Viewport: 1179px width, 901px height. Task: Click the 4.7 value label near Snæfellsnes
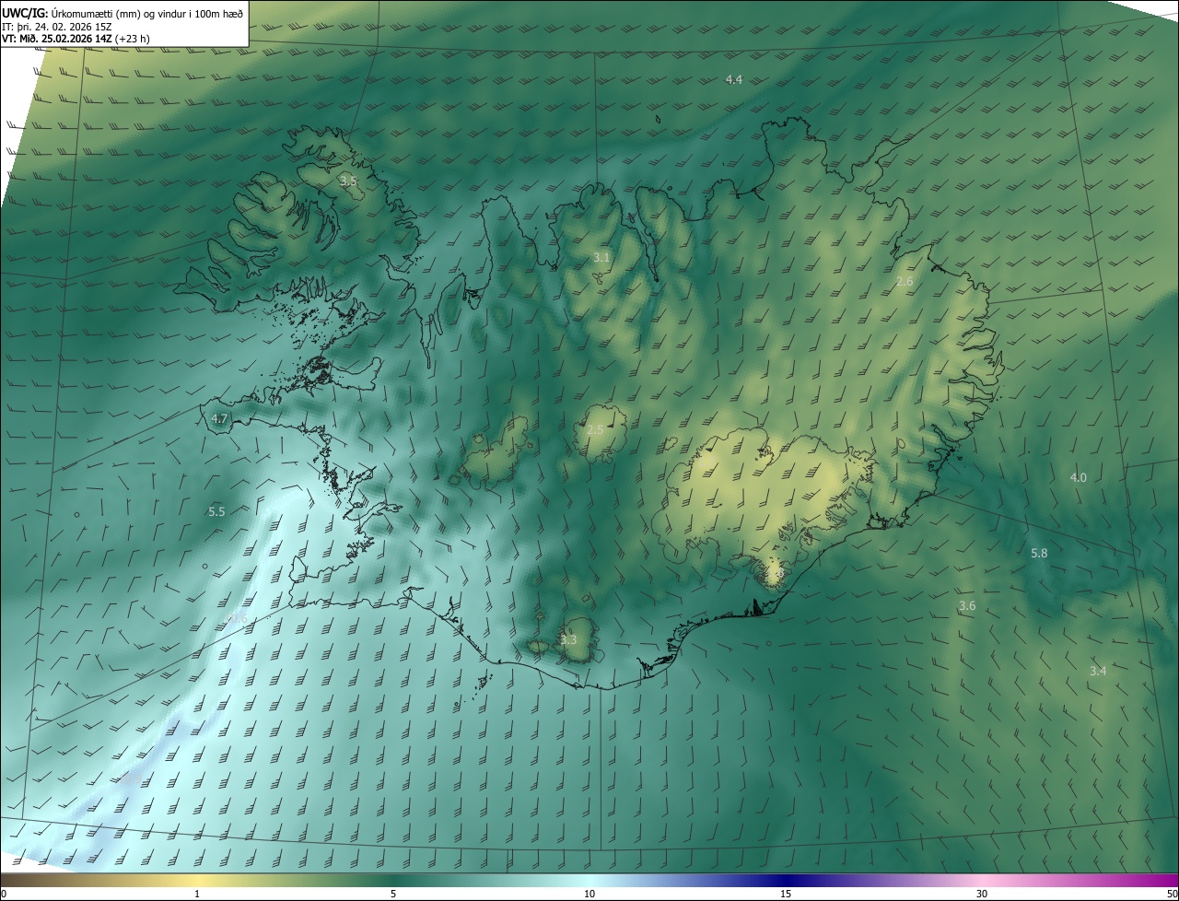coord(219,418)
